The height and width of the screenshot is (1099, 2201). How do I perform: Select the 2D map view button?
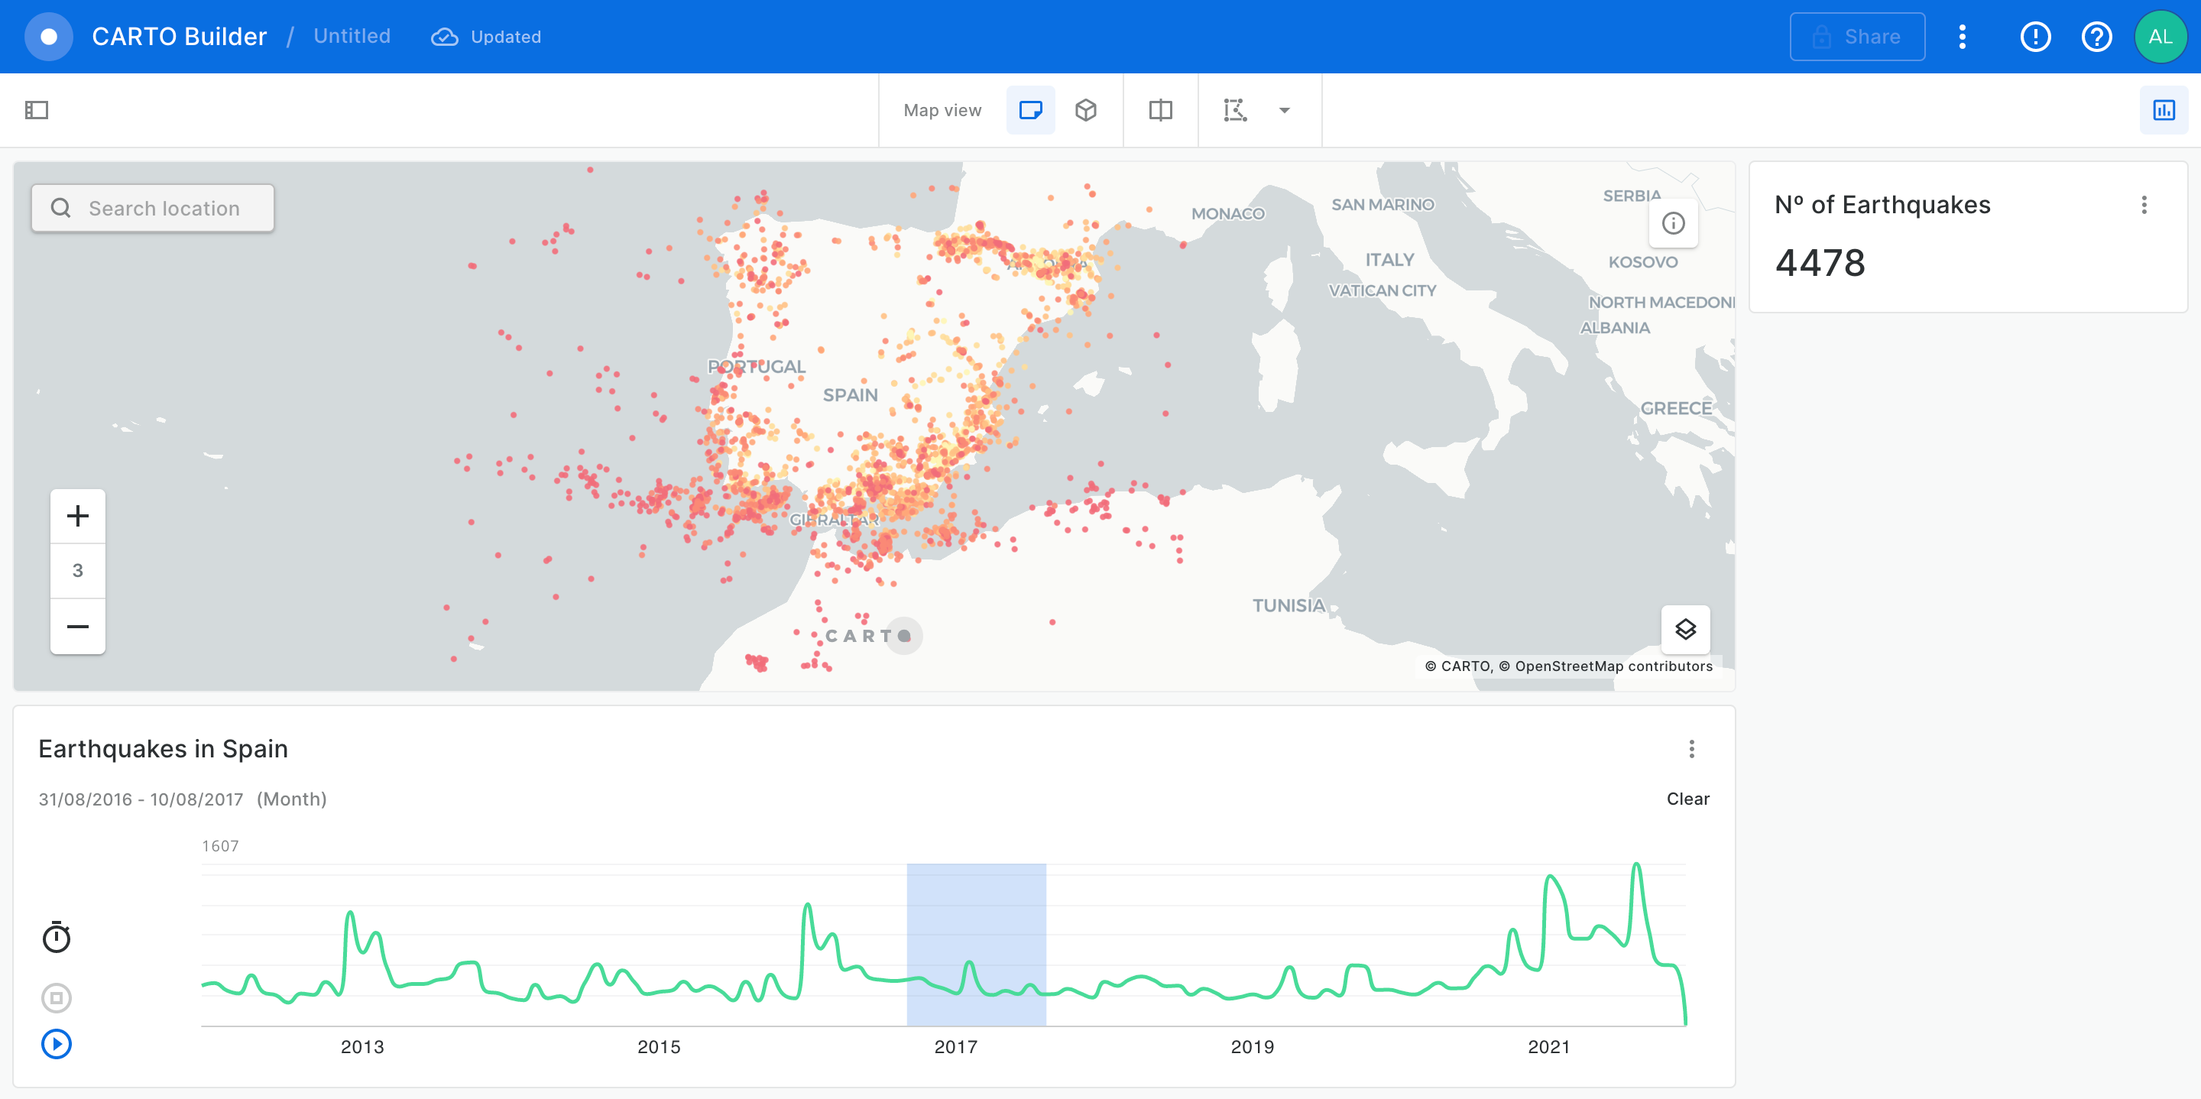tap(1030, 110)
